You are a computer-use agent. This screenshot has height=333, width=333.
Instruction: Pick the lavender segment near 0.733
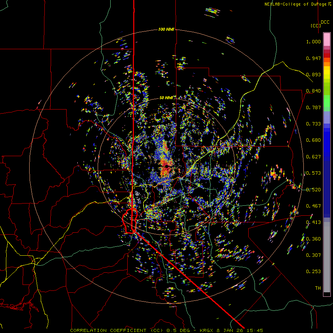[x=327, y=117]
